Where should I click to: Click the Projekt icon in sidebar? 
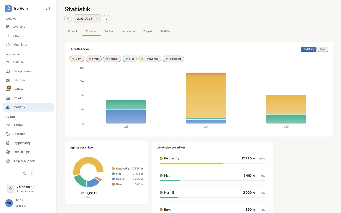coord(8,98)
